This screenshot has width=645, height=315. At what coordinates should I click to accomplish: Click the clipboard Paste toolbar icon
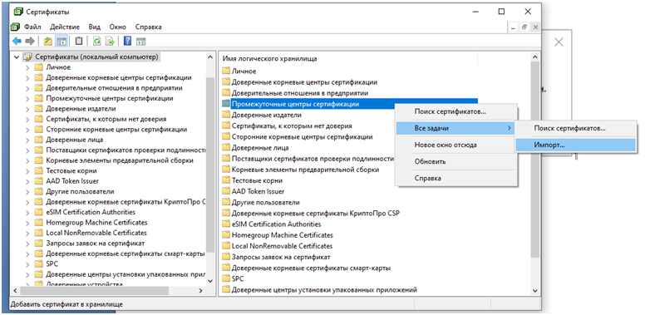[x=79, y=41]
